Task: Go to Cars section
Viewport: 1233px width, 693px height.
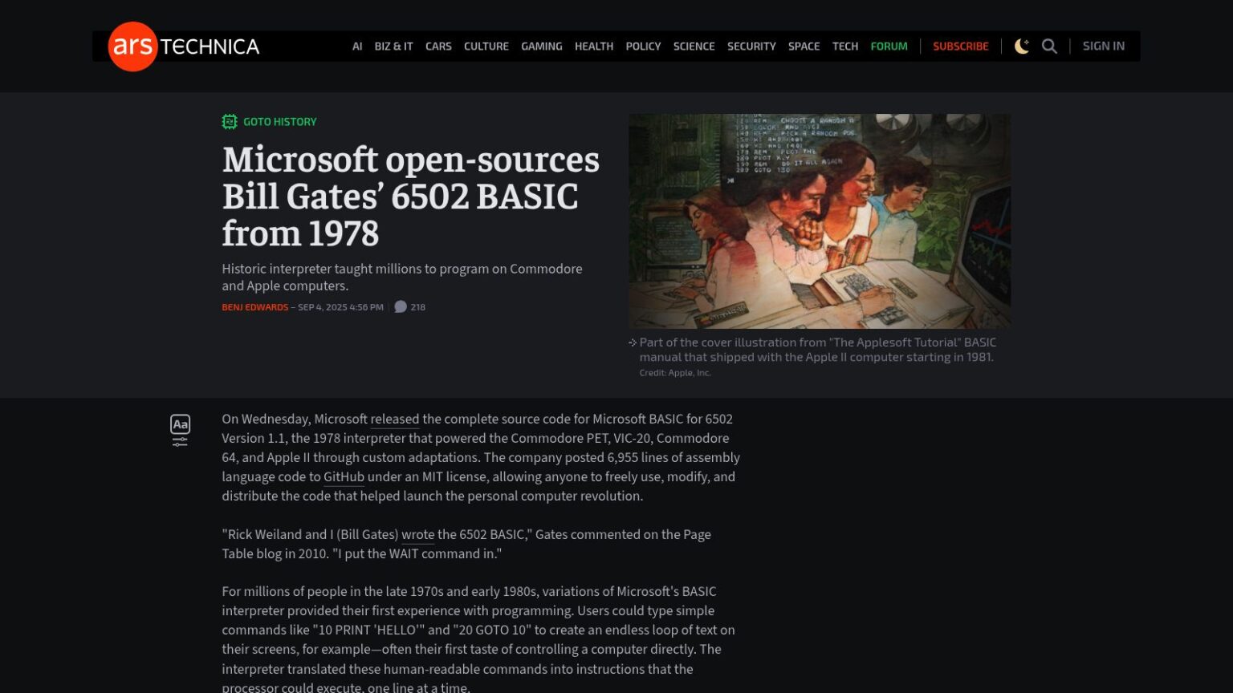Action: coord(438,47)
